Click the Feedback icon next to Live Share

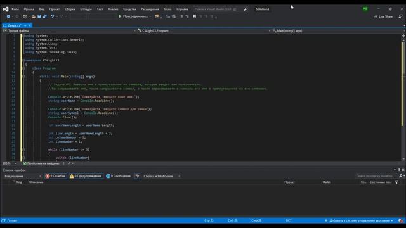pos(400,16)
